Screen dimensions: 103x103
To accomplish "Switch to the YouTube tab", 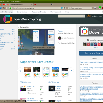I will pyautogui.click(x=4, y=4).
